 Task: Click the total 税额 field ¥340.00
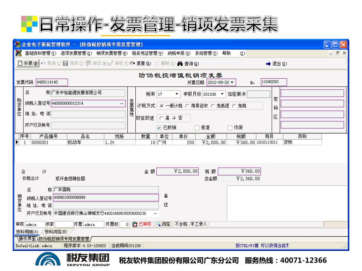tap(239, 171)
